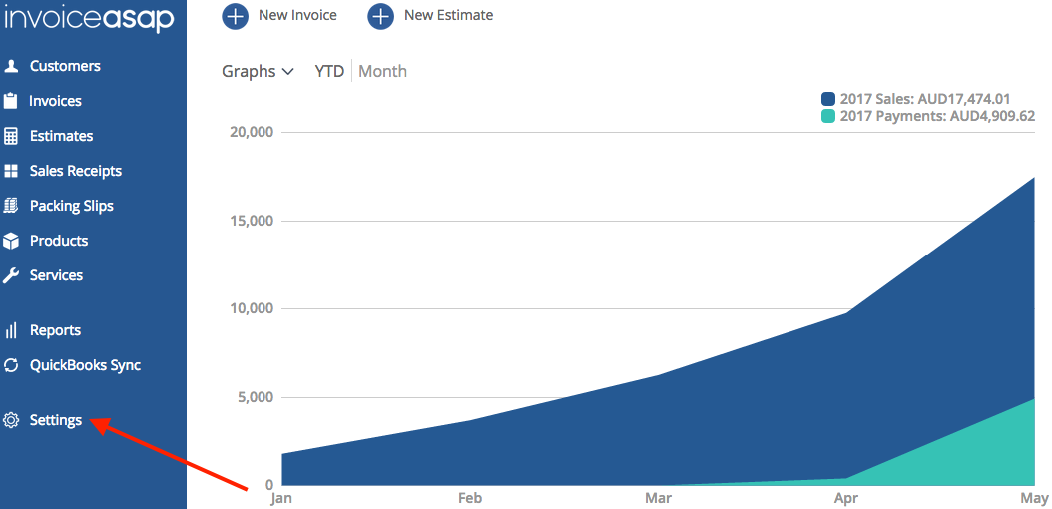The height and width of the screenshot is (509, 1052).
Task: Click the Services wrench icon
Action: coord(11,275)
